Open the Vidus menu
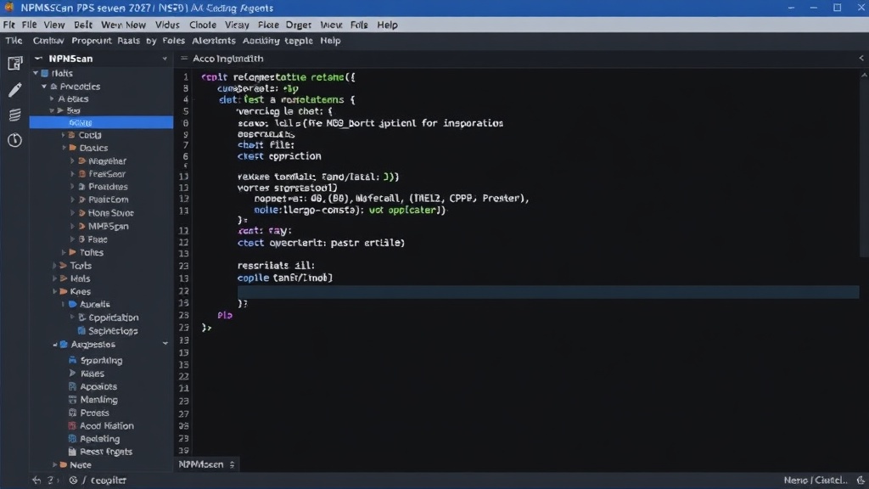 (167, 25)
